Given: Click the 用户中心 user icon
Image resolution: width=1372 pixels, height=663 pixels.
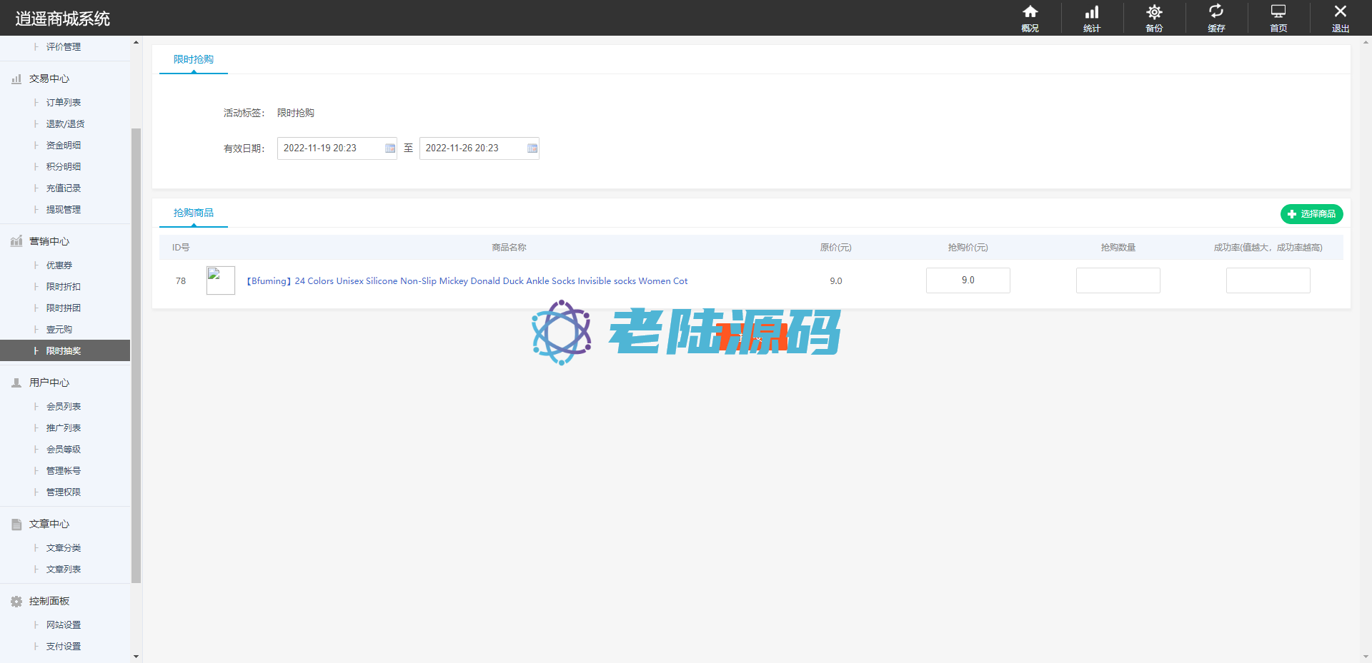Looking at the screenshot, I should pos(16,383).
